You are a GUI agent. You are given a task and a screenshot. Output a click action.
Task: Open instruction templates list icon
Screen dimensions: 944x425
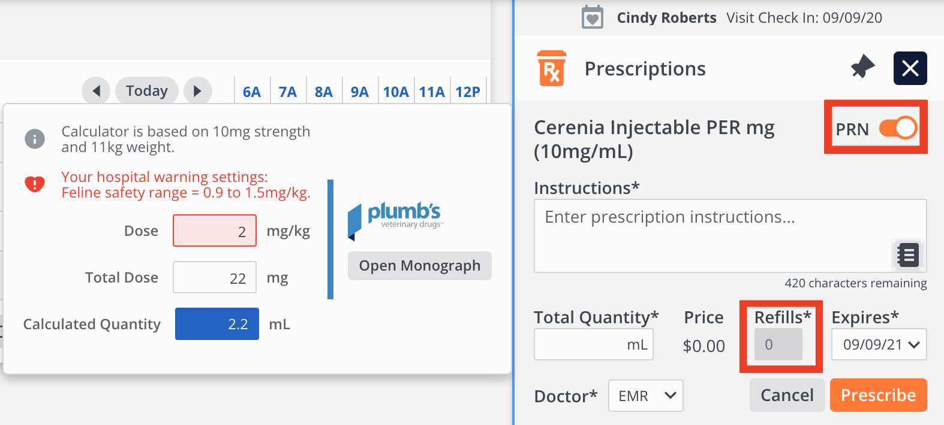[907, 255]
